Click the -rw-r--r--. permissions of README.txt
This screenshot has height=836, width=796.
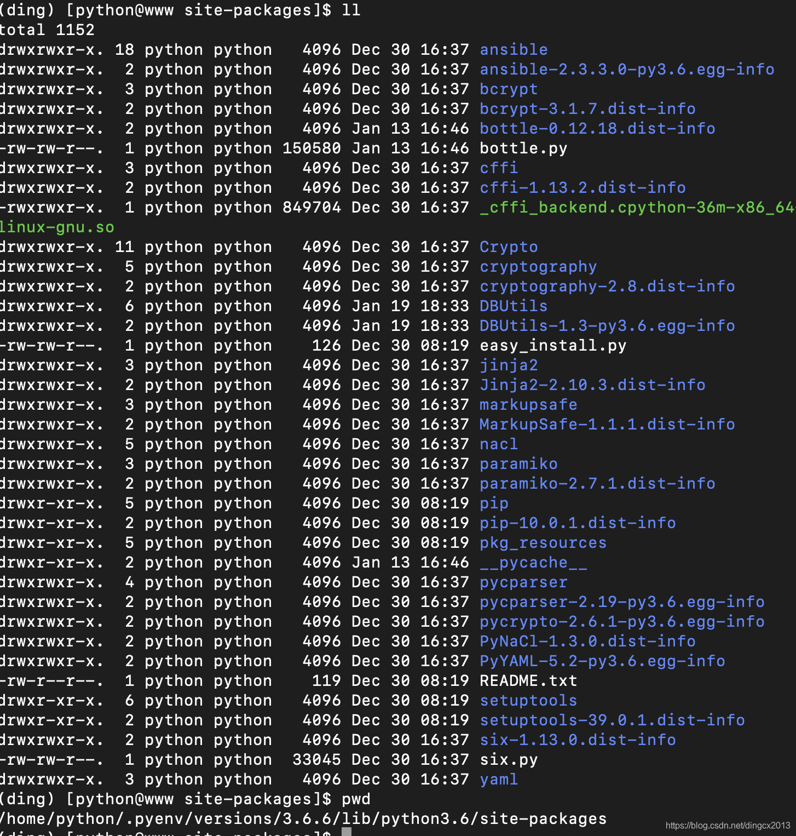(x=51, y=681)
